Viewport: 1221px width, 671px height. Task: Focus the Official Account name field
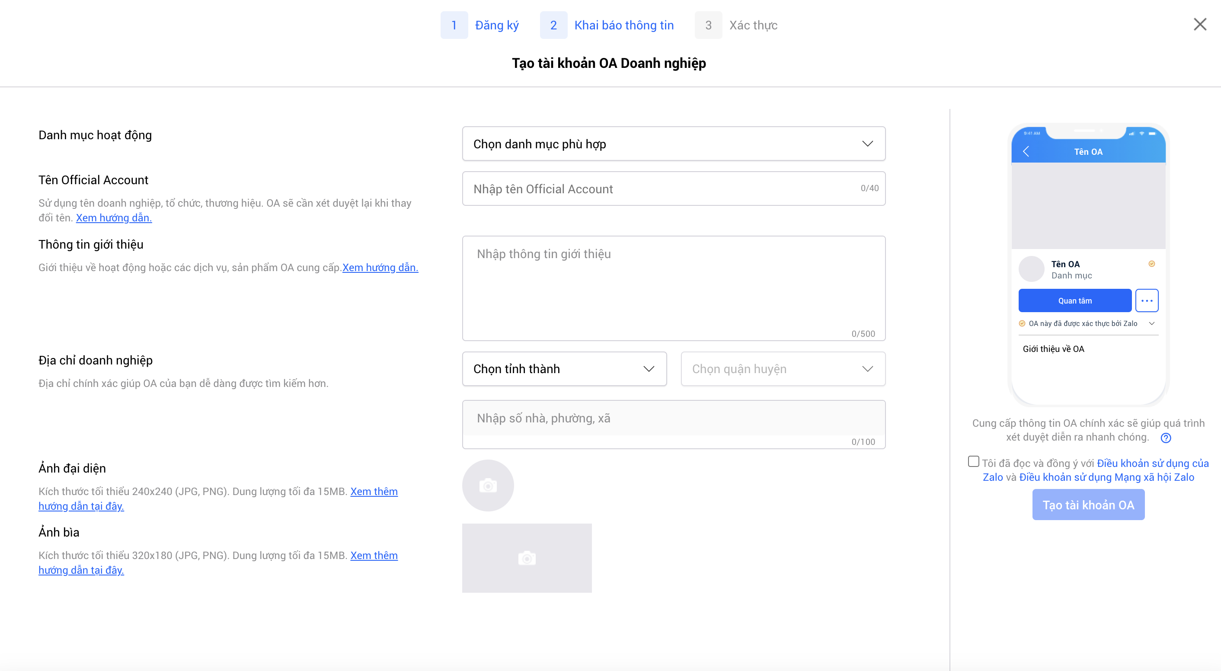coord(674,189)
